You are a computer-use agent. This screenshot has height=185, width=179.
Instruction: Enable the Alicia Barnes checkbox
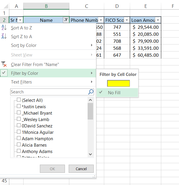(19, 145)
